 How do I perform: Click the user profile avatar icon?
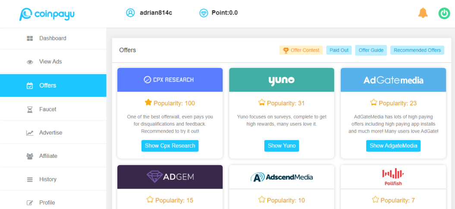coord(130,13)
